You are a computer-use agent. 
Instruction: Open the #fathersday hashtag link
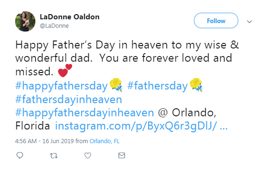click(158, 86)
